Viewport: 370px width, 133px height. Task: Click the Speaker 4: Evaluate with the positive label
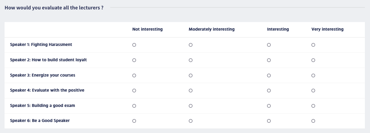pos(47,90)
